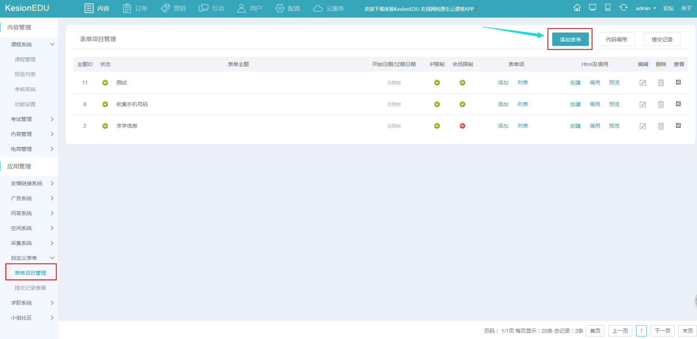
Task: Click the home icon in top bar
Action: pos(577,8)
